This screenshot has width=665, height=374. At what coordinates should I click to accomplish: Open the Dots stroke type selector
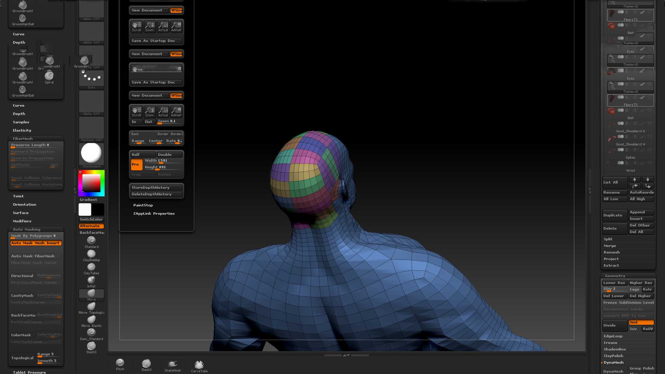click(x=91, y=79)
